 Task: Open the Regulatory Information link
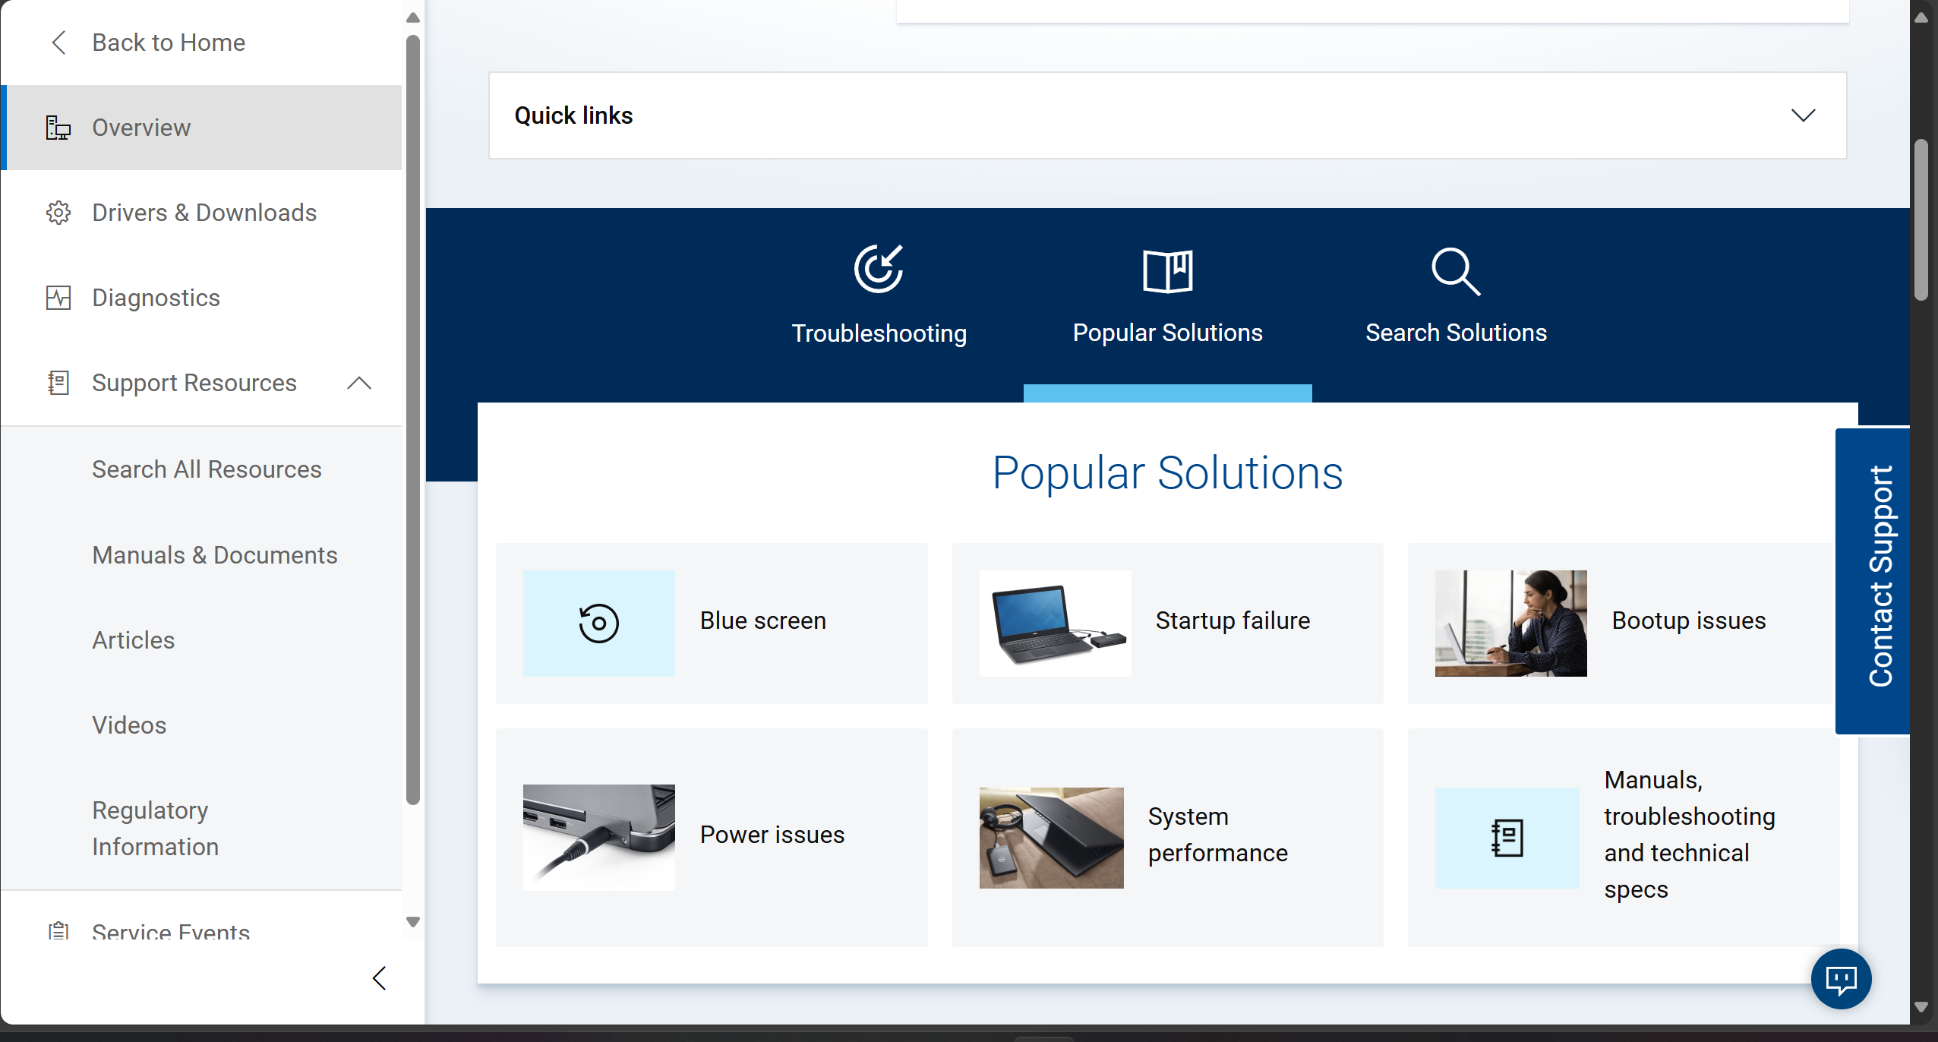pos(156,829)
